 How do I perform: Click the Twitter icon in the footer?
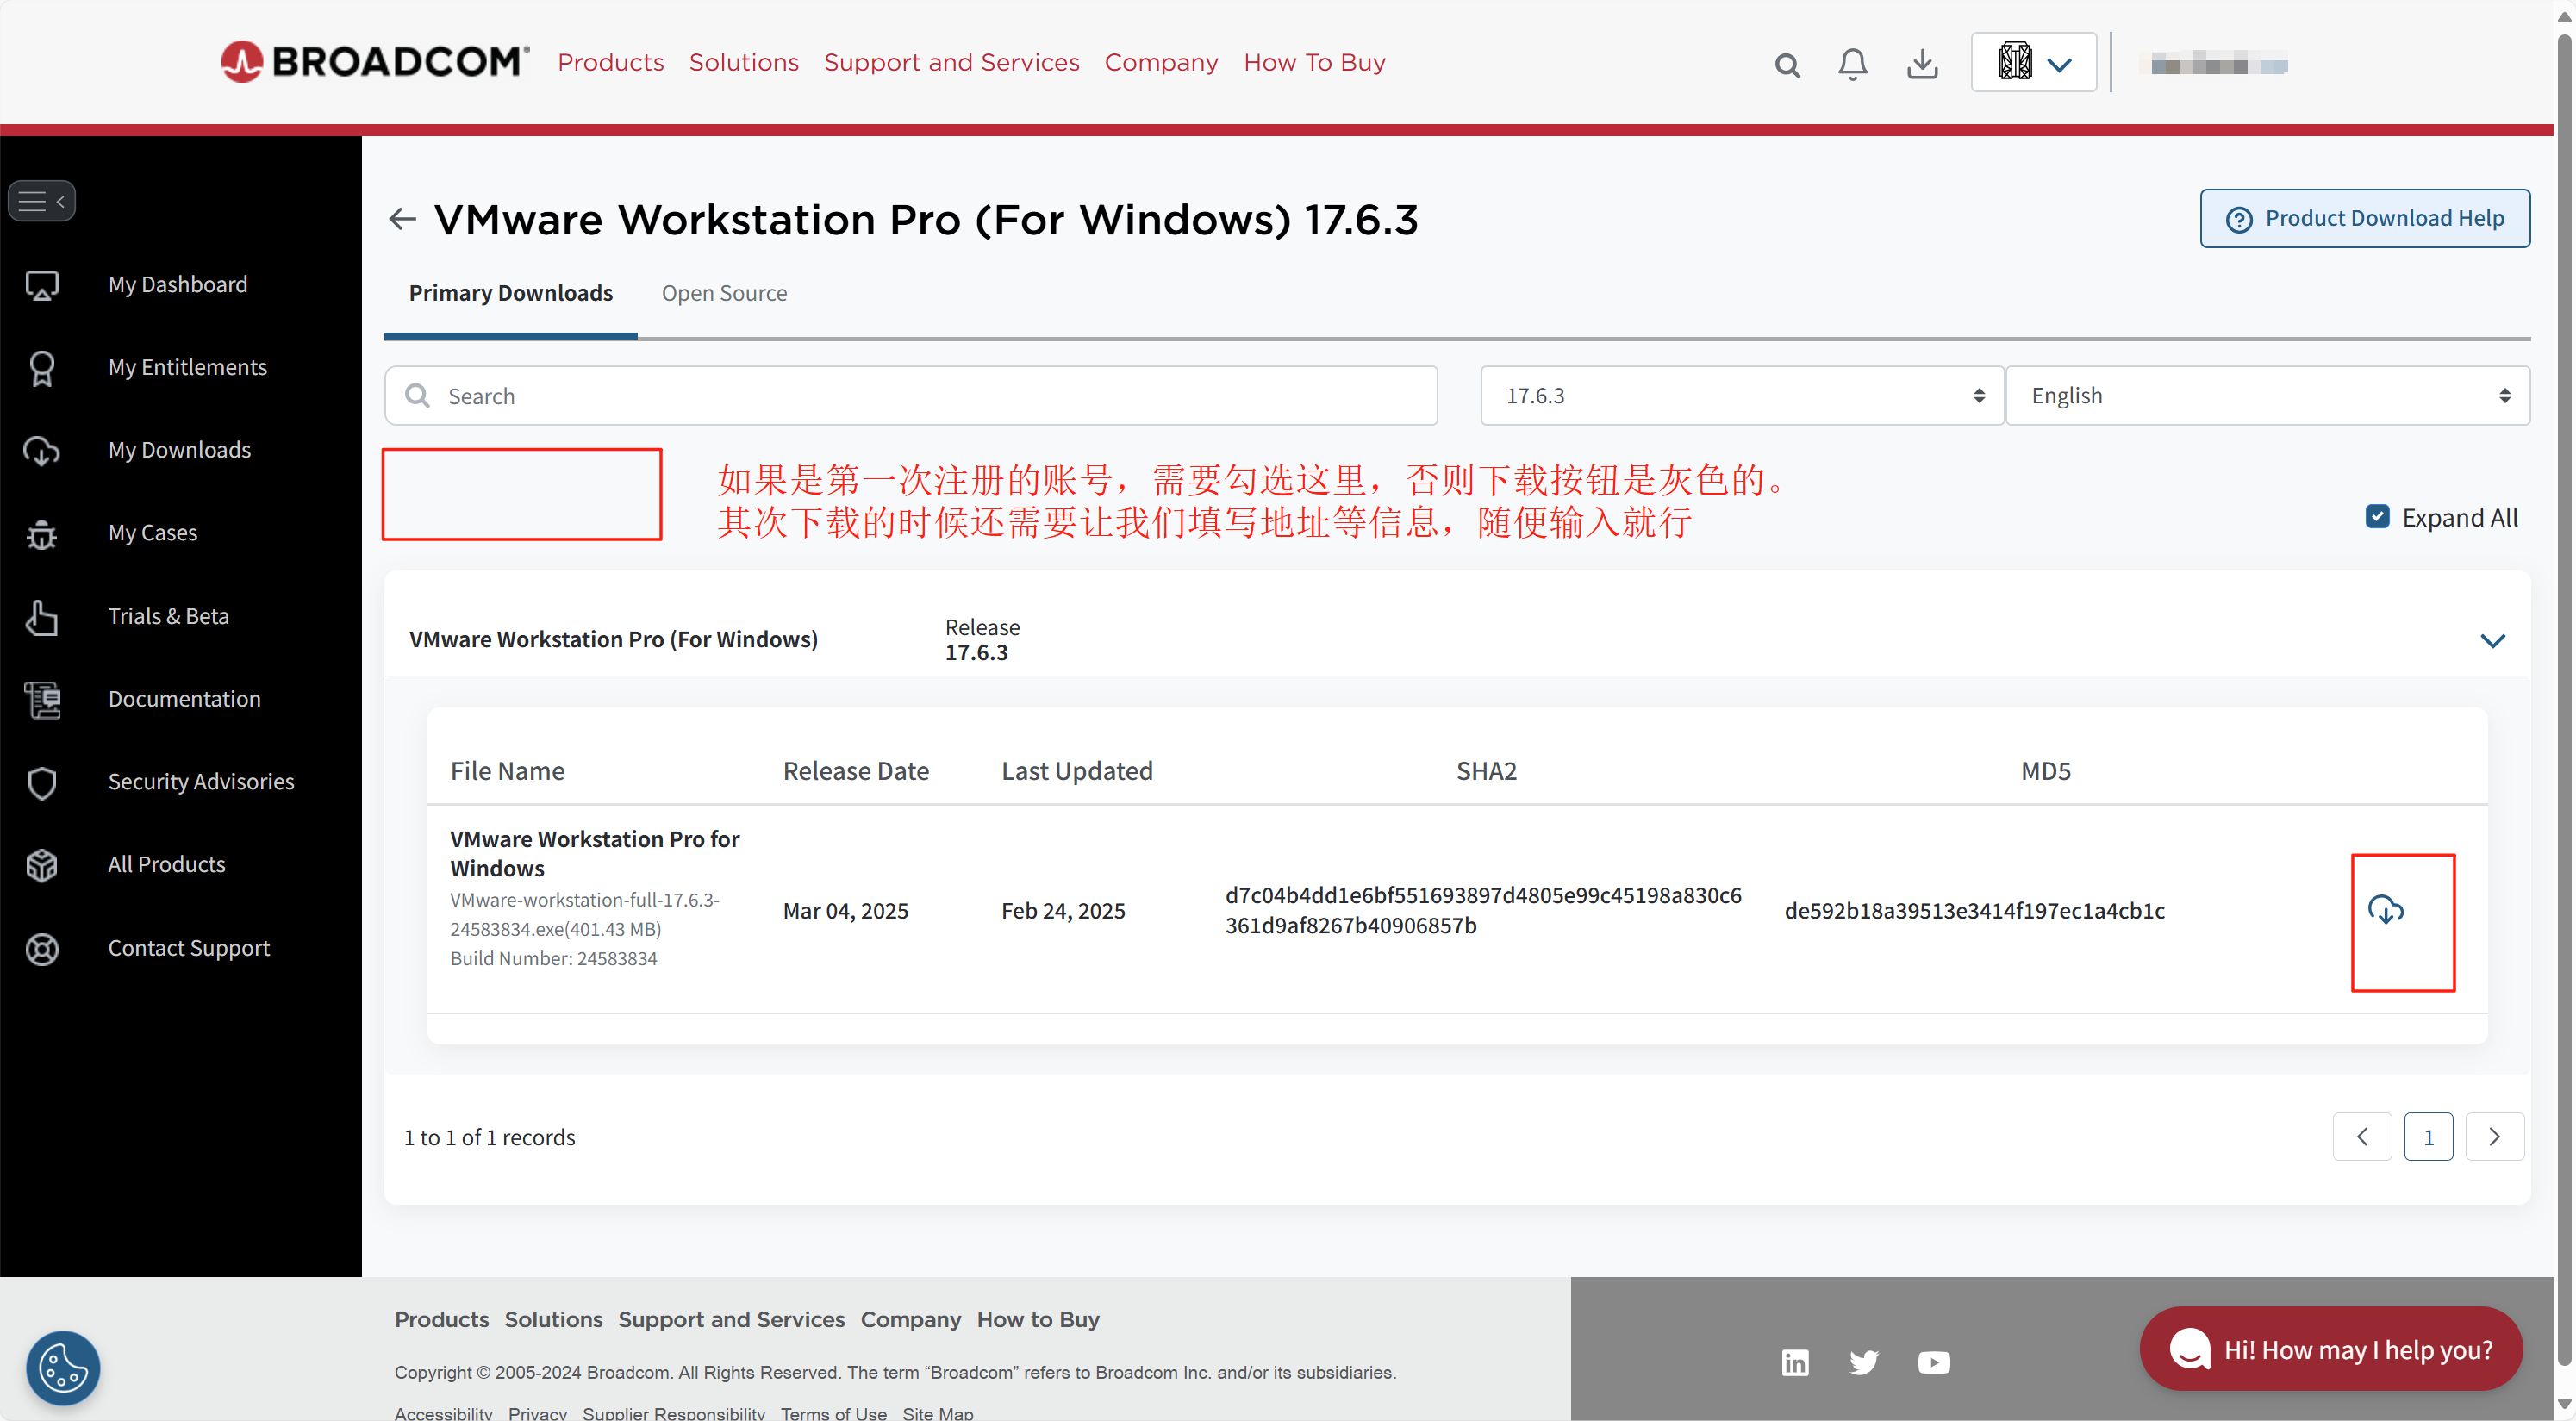pyautogui.click(x=1863, y=1362)
